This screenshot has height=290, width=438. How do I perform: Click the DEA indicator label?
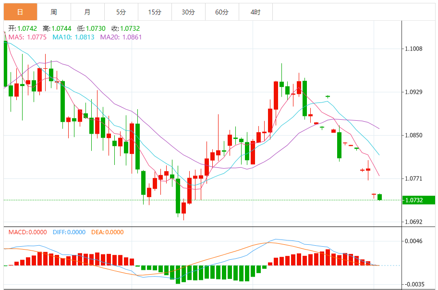click(x=108, y=232)
